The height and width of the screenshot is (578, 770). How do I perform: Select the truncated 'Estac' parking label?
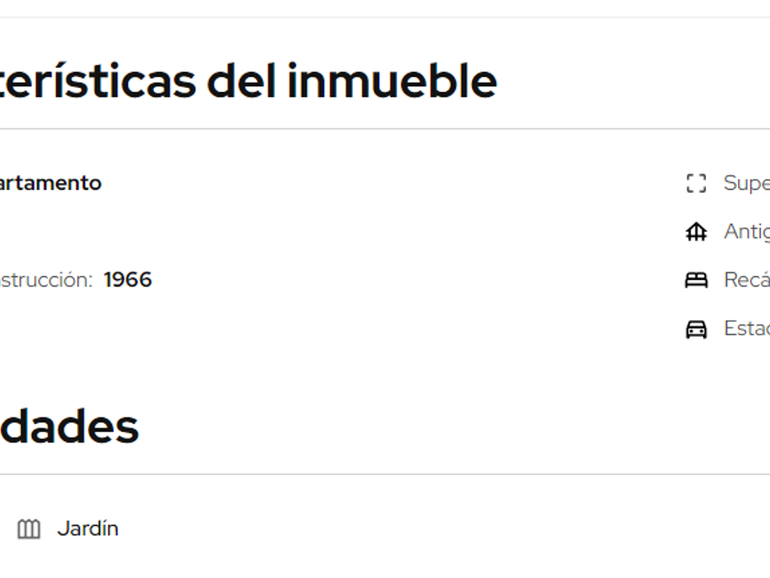(746, 328)
